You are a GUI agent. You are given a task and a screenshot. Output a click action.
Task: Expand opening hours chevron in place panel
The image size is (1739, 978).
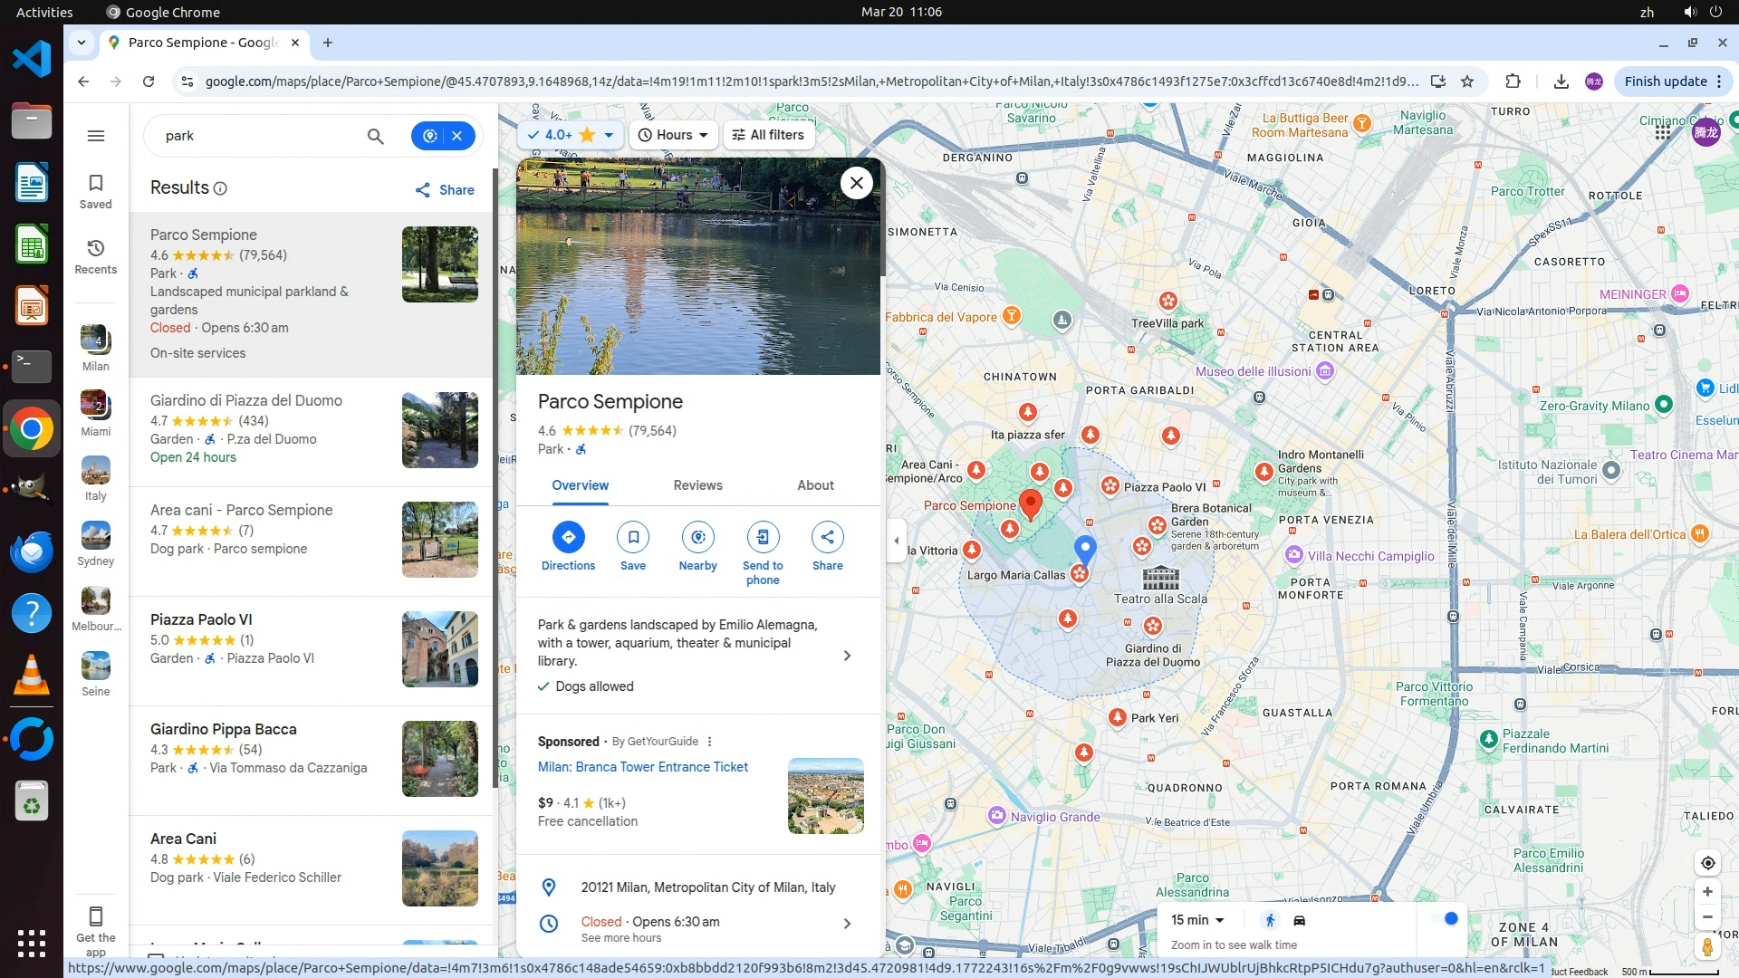click(847, 924)
